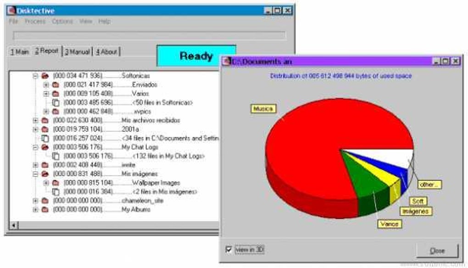Screen dimensions: 468x268
Task: Open the Options menu
Action: (62, 21)
